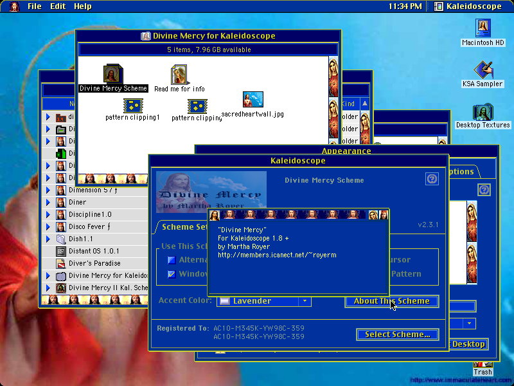Click the Divine Mercy window horizontal scrollbar

pos(113,179)
